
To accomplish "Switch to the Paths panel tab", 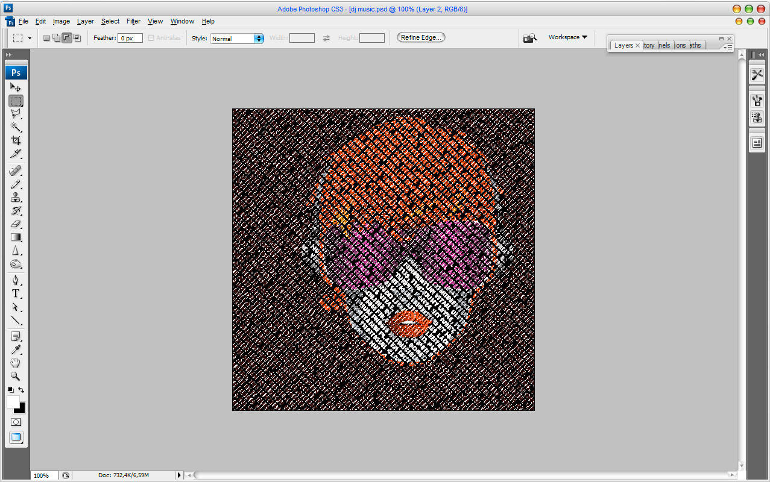I will pos(695,45).
